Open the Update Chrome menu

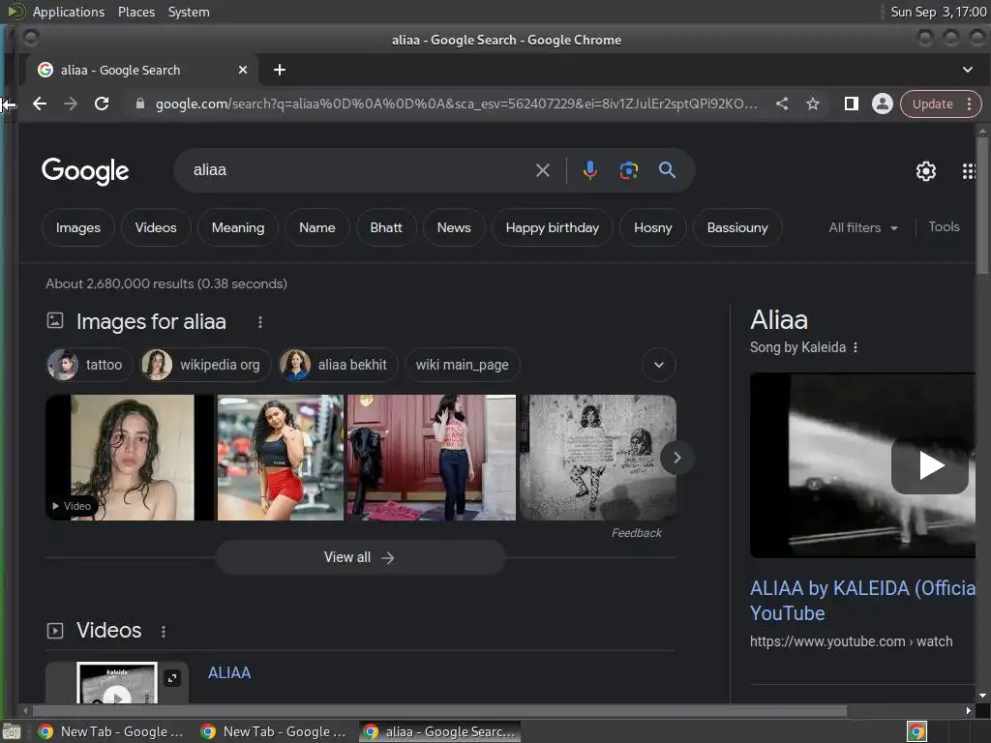pos(941,104)
